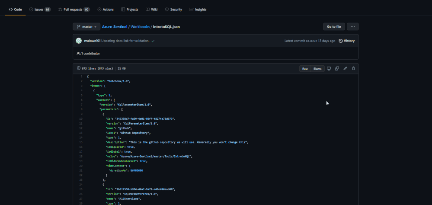Click the "isHiddenWhenLocked": true line
Image resolution: width=432 pixels, height=205 pixels.
pyautogui.click(x=126, y=161)
